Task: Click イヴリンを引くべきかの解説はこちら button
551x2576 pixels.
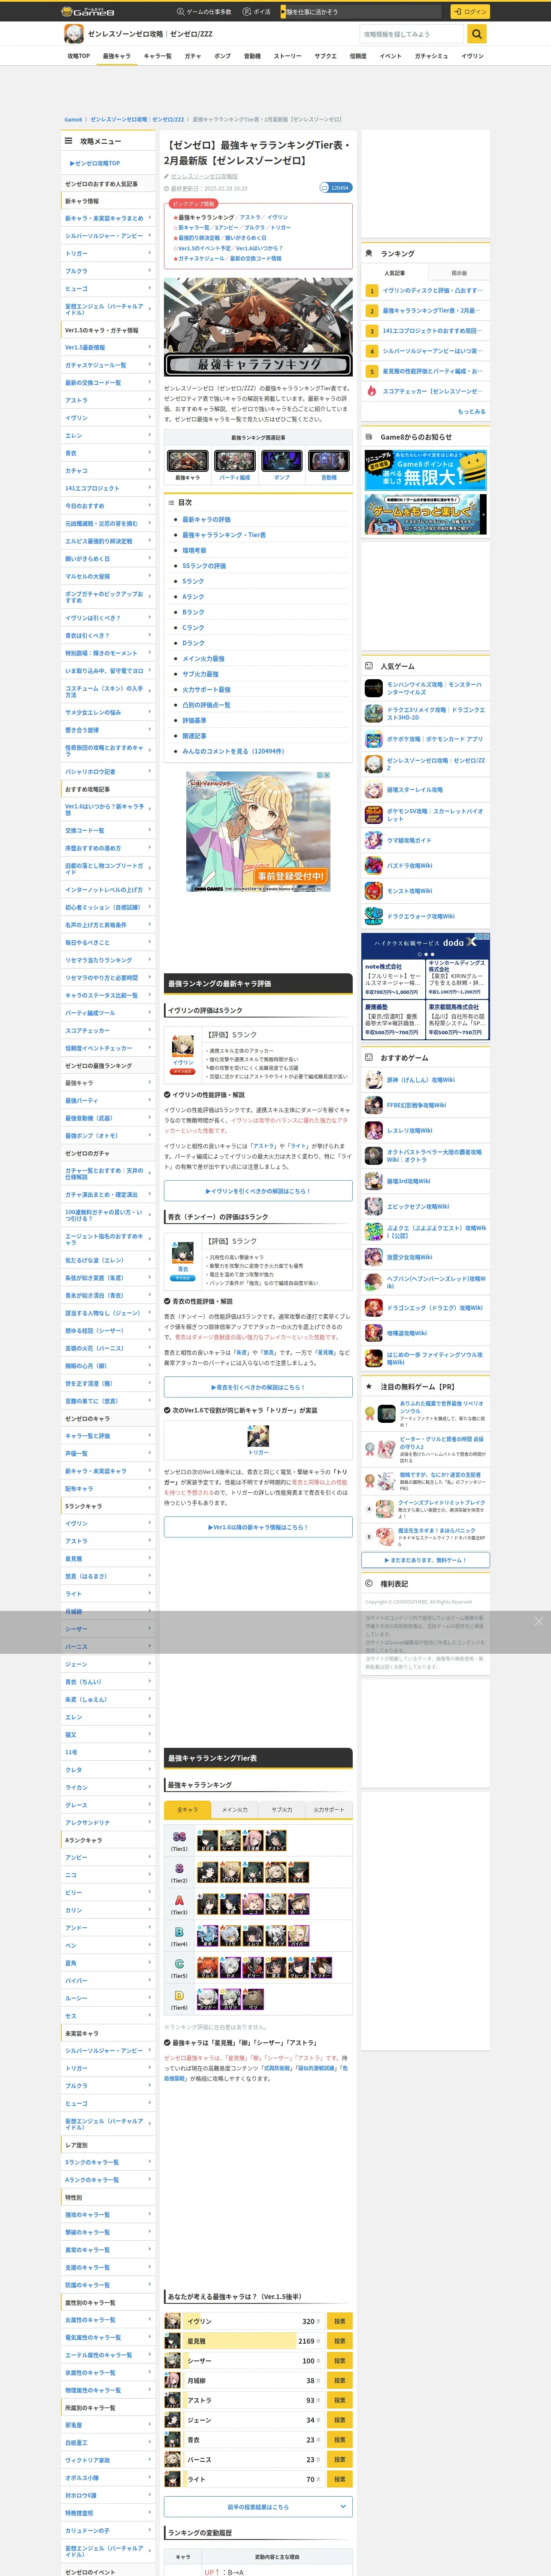Action: tap(258, 1191)
